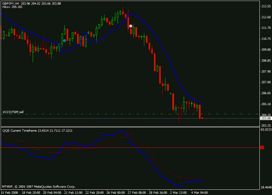
Task: Click the 21 Feb 12:00 time label
Action: (73, 192)
